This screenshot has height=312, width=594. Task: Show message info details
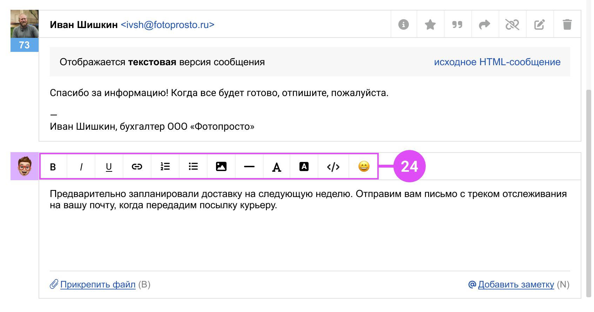click(404, 25)
